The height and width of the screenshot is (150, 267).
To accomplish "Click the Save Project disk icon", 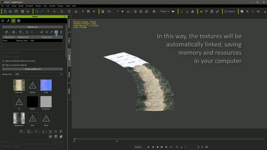I will tap(16, 11).
